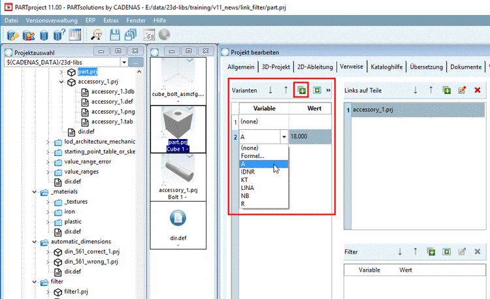
Task: Click the insert variable icon in Varianten
Action: (x=317, y=90)
